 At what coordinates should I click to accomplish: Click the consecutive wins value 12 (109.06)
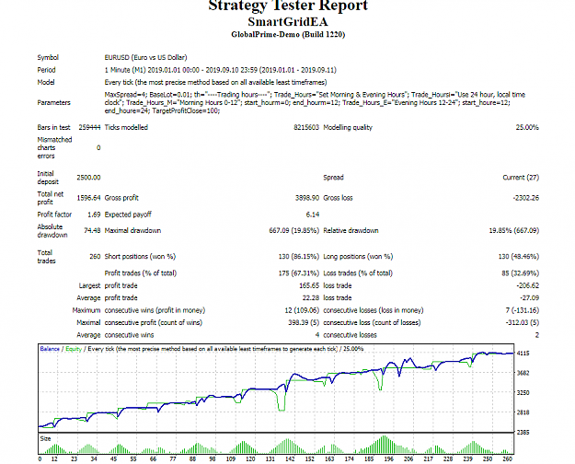[302, 310]
